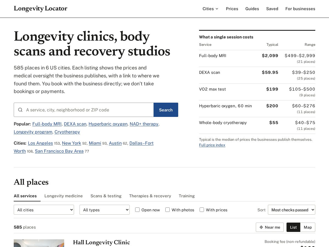Click the VO2 max test row label
Screen dimensions: 329x247
click(x=212, y=89)
